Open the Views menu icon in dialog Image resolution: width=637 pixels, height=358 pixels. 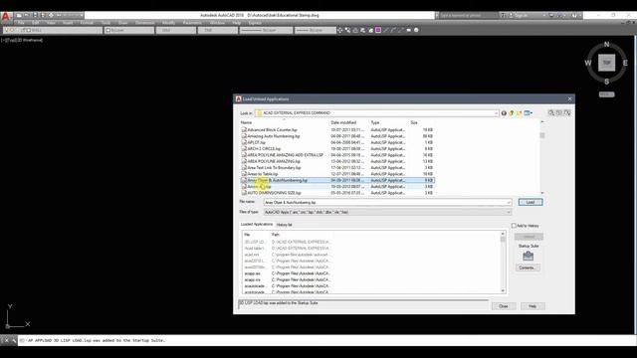[x=528, y=113]
